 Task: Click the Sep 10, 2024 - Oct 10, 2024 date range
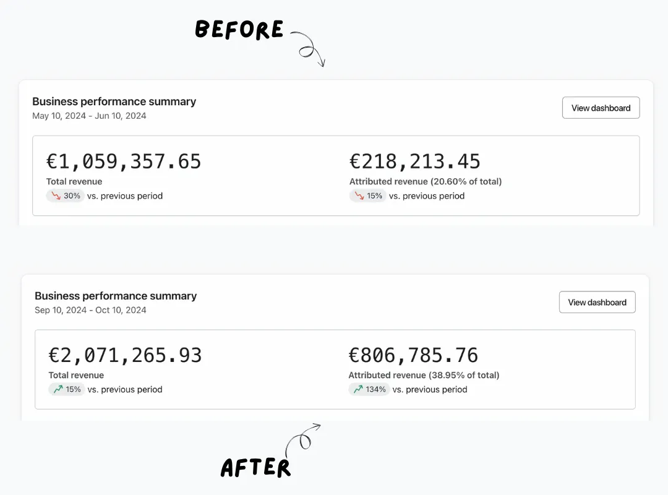tap(90, 310)
